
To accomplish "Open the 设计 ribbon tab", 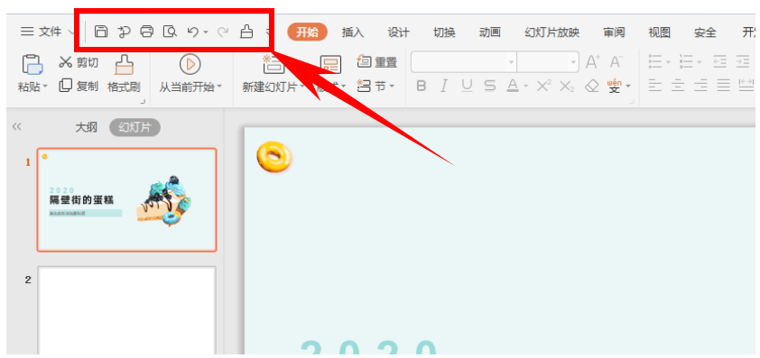I will (398, 32).
